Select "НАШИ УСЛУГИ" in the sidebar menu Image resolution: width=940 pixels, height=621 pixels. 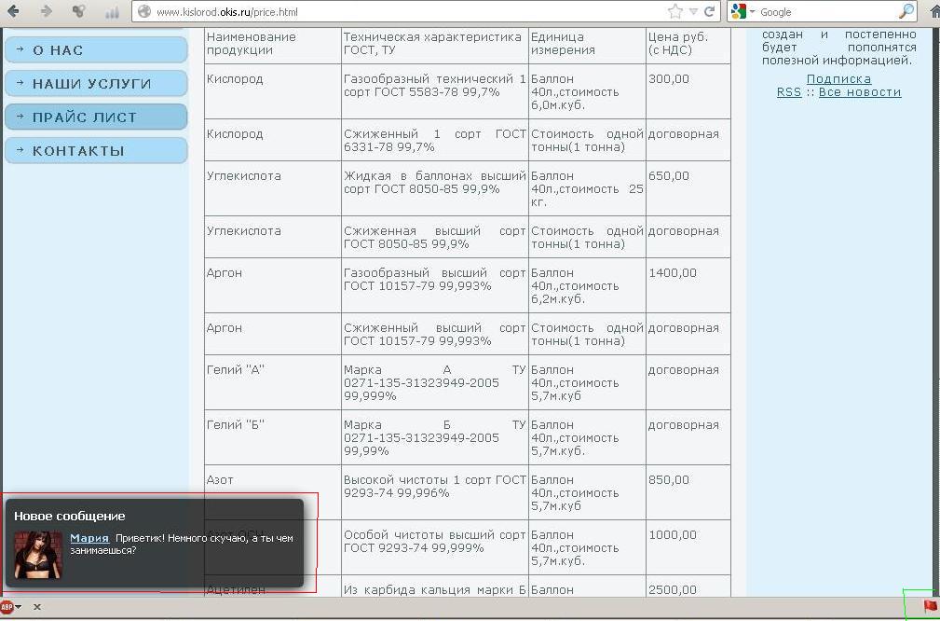(96, 84)
